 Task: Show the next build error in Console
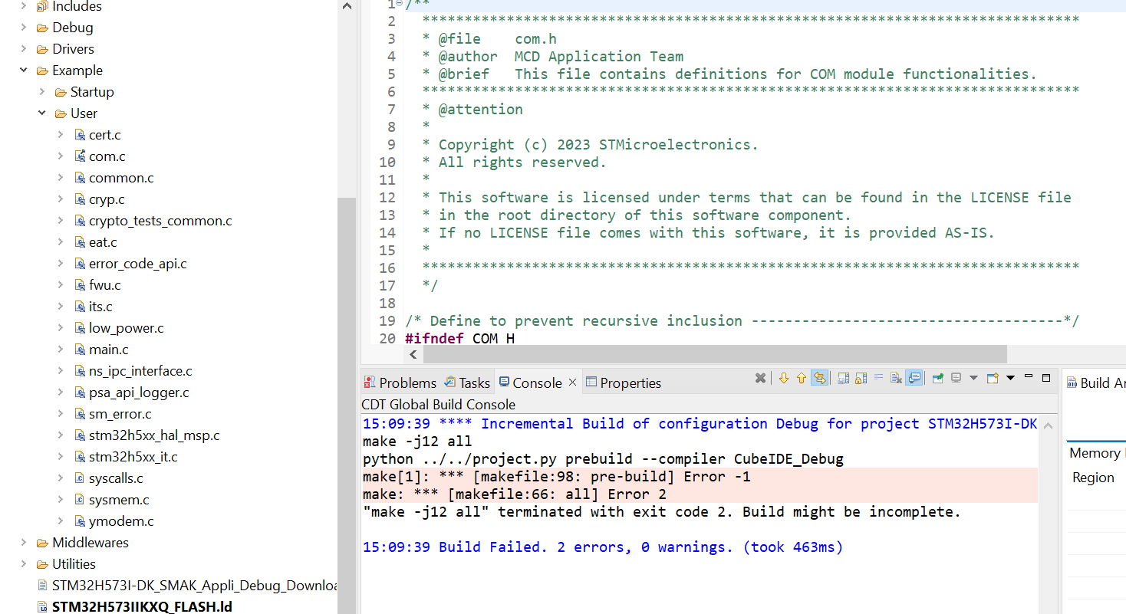point(784,378)
